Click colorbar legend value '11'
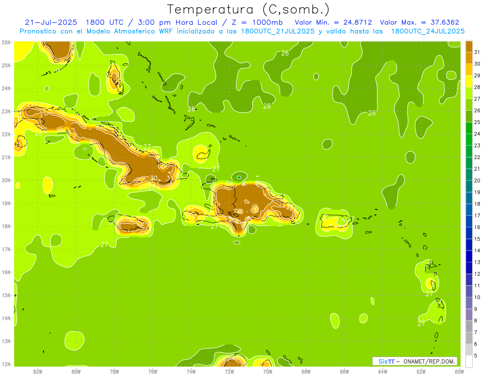488x377 pixels. 477,285
